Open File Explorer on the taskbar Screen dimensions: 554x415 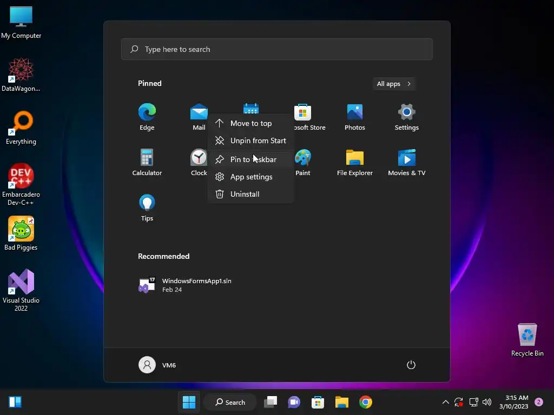[342, 402]
